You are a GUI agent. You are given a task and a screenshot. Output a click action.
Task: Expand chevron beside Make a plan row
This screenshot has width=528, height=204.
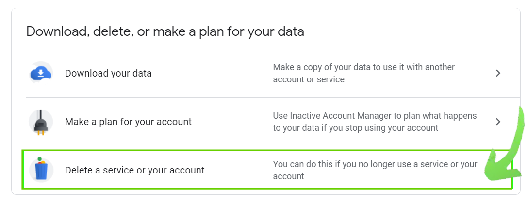(x=498, y=122)
